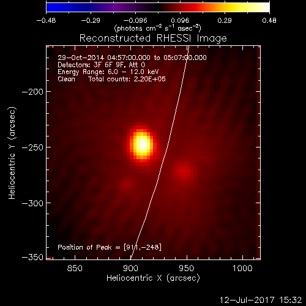
Task: Click the dim source below the peak
Action: [x=127, y=184]
